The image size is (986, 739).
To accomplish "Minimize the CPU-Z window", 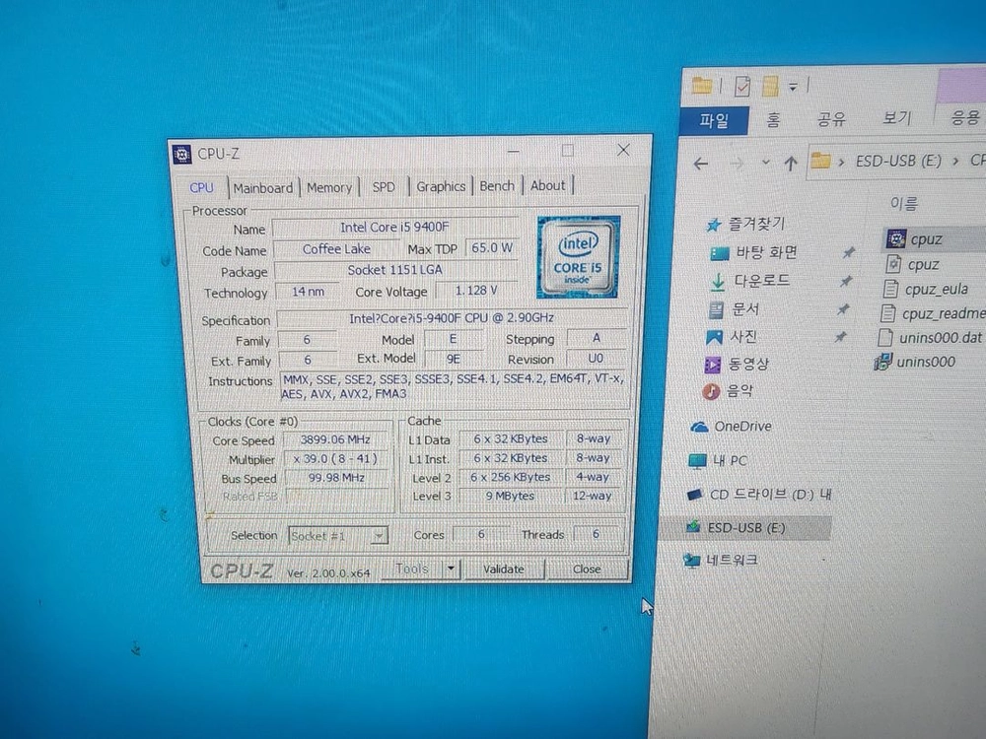I will tap(514, 151).
